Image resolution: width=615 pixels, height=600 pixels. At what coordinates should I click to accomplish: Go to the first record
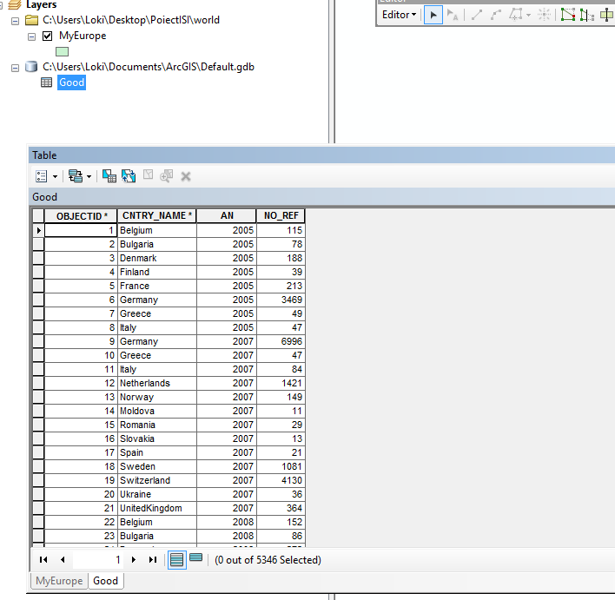[x=43, y=559]
